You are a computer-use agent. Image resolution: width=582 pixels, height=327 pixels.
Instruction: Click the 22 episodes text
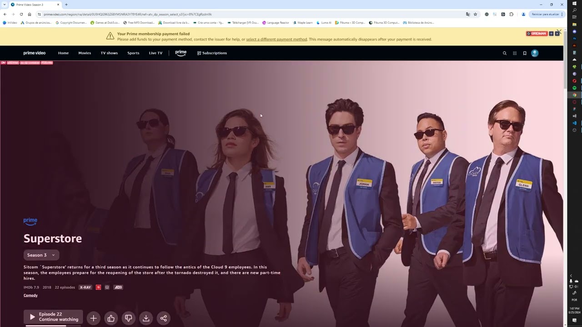65,287
